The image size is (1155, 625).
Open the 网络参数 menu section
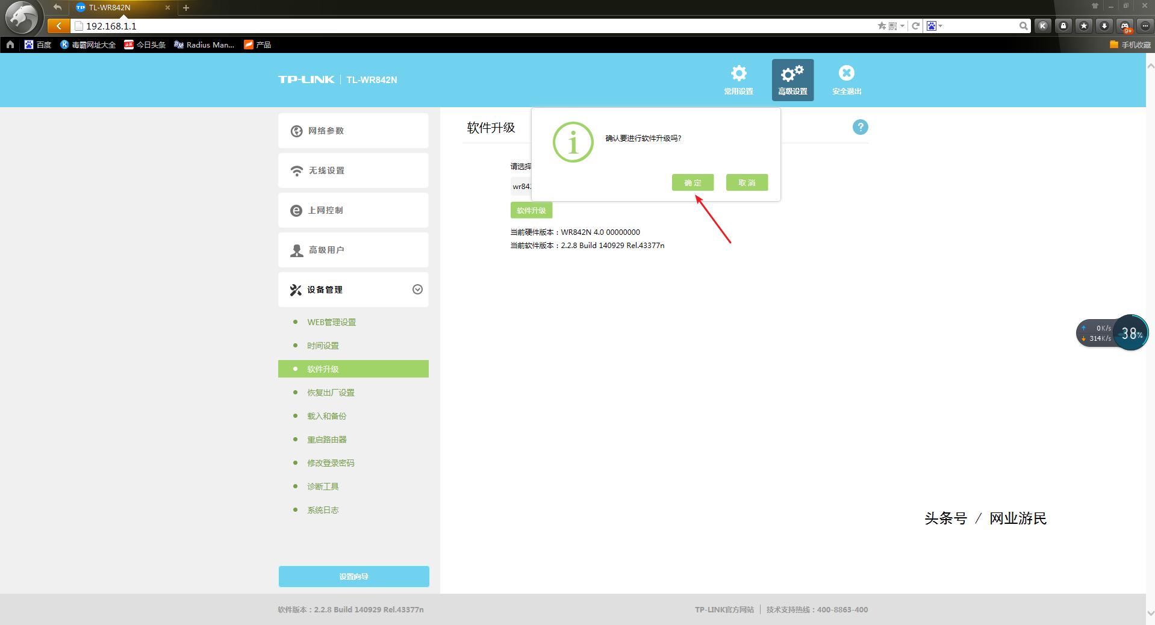tap(353, 131)
